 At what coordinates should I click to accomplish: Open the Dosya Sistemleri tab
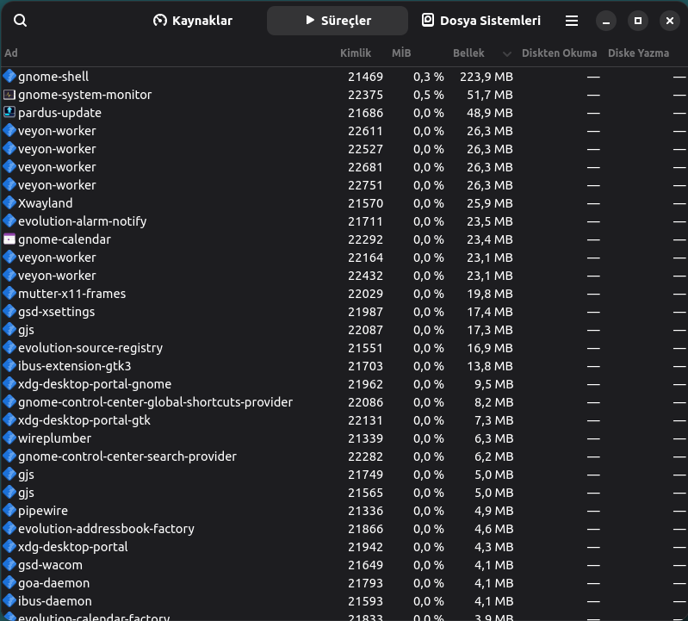(481, 21)
